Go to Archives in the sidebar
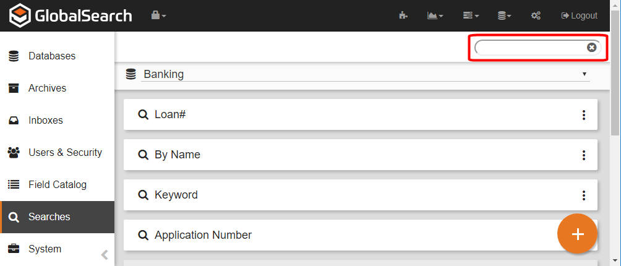 coord(47,88)
